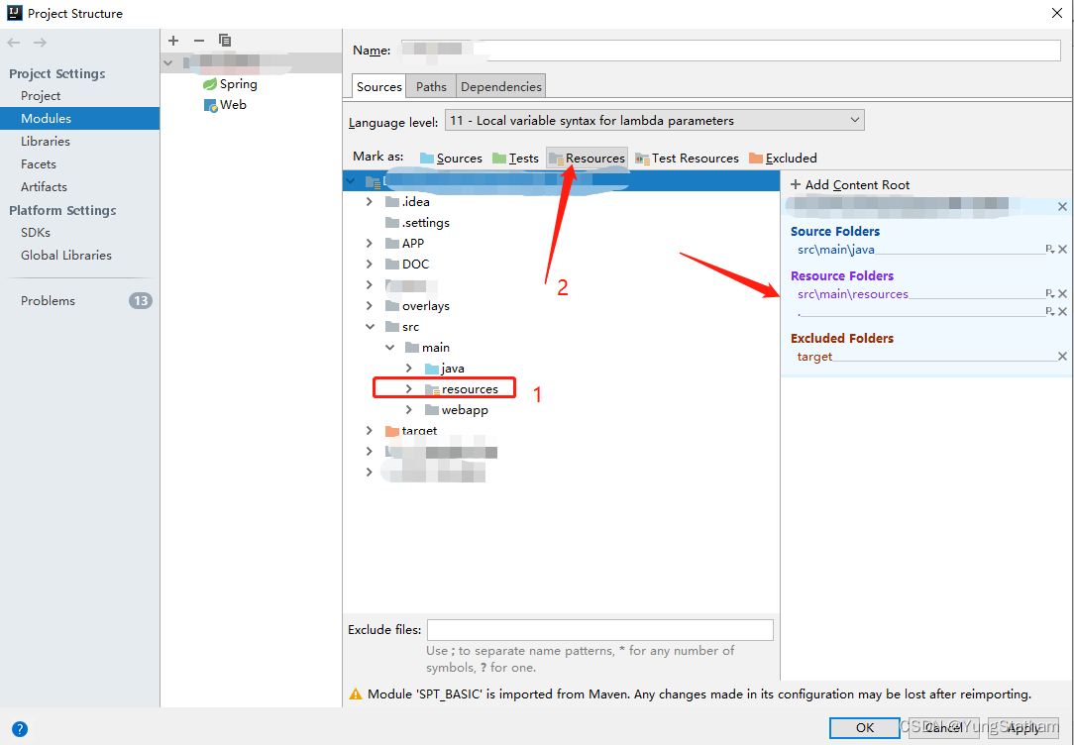Open the Language level dropdown

click(x=854, y=120)
